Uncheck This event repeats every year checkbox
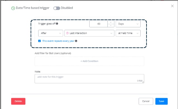This screenshot has height=109, width=178. [40, 41]
